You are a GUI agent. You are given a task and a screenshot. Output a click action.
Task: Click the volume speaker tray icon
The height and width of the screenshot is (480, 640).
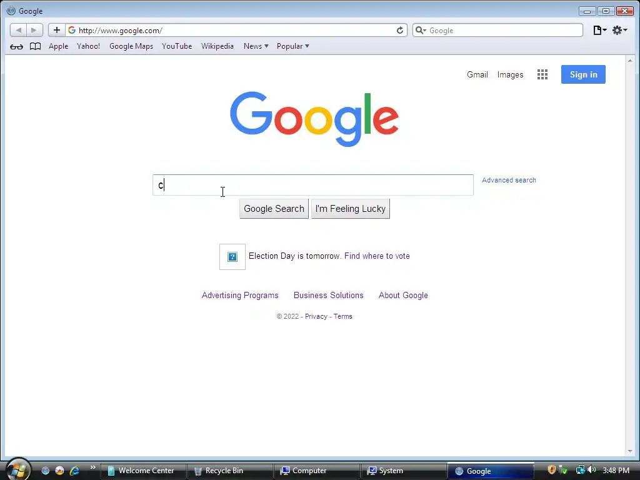coord(592,470)
